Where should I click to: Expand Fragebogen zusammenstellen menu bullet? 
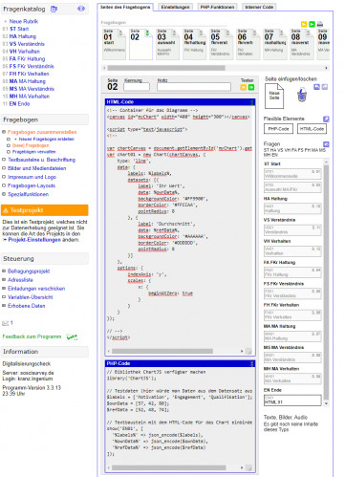4,132
